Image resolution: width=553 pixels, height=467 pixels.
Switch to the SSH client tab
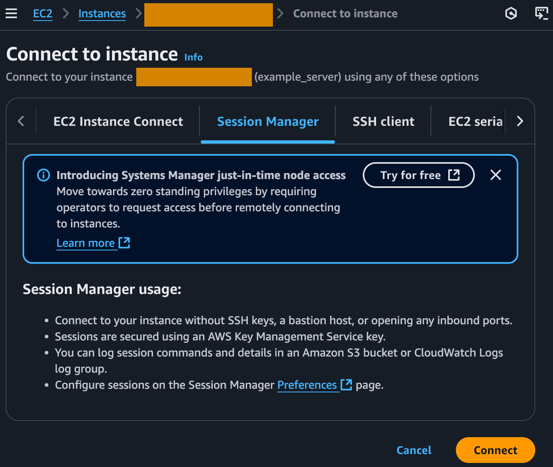[383, 121]
